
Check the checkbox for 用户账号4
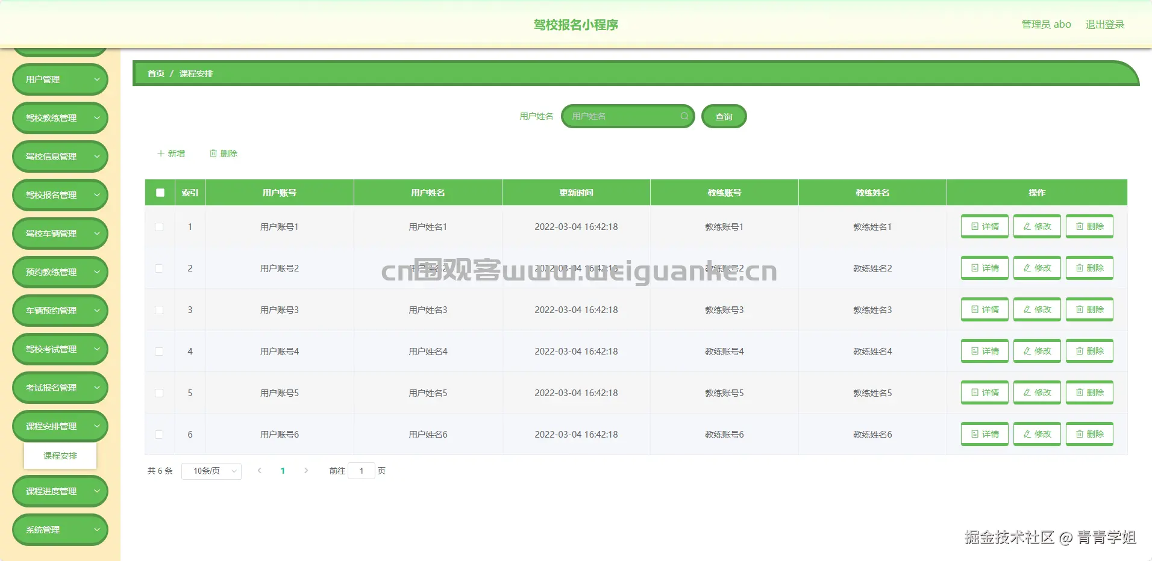159,351
